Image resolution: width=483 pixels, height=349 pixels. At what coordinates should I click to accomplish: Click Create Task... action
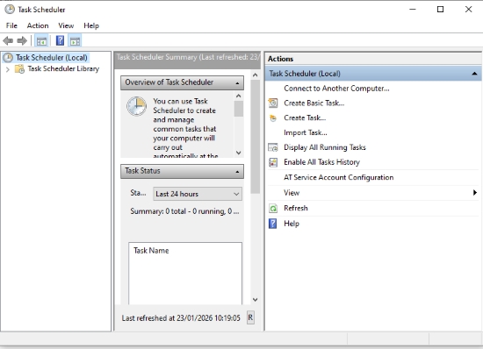[305, 118]
